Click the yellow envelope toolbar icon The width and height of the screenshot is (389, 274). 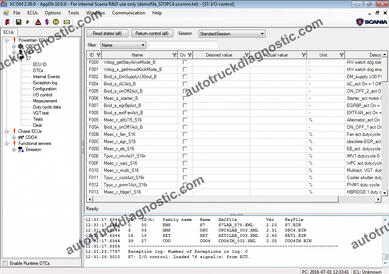pos(67,22)
